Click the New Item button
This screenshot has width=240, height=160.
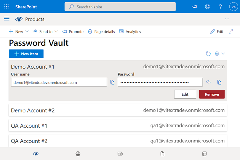pyautogui.click(x=26, y=54)
